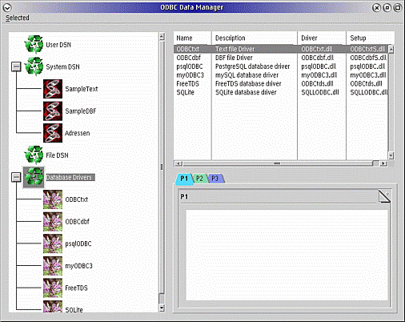The height and width of the screenshot is (322, 405).
Task: Click the FreeTDS driver tree icon
Action: click(x=53, y=288)
